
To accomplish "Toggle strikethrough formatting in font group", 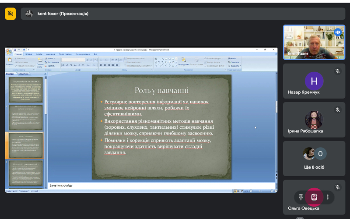I will (75, 65).
